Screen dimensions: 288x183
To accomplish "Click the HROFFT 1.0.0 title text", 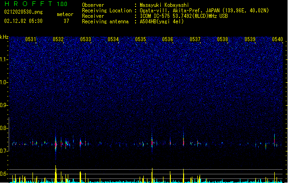I will [x=36, y=4].
